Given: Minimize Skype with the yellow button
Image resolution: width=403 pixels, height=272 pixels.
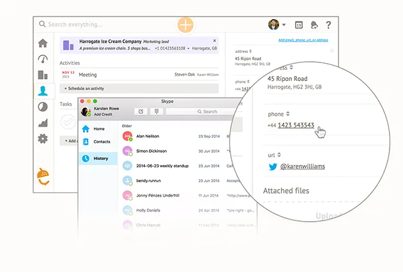Looking at the screenshot, I should pos(89,101).
